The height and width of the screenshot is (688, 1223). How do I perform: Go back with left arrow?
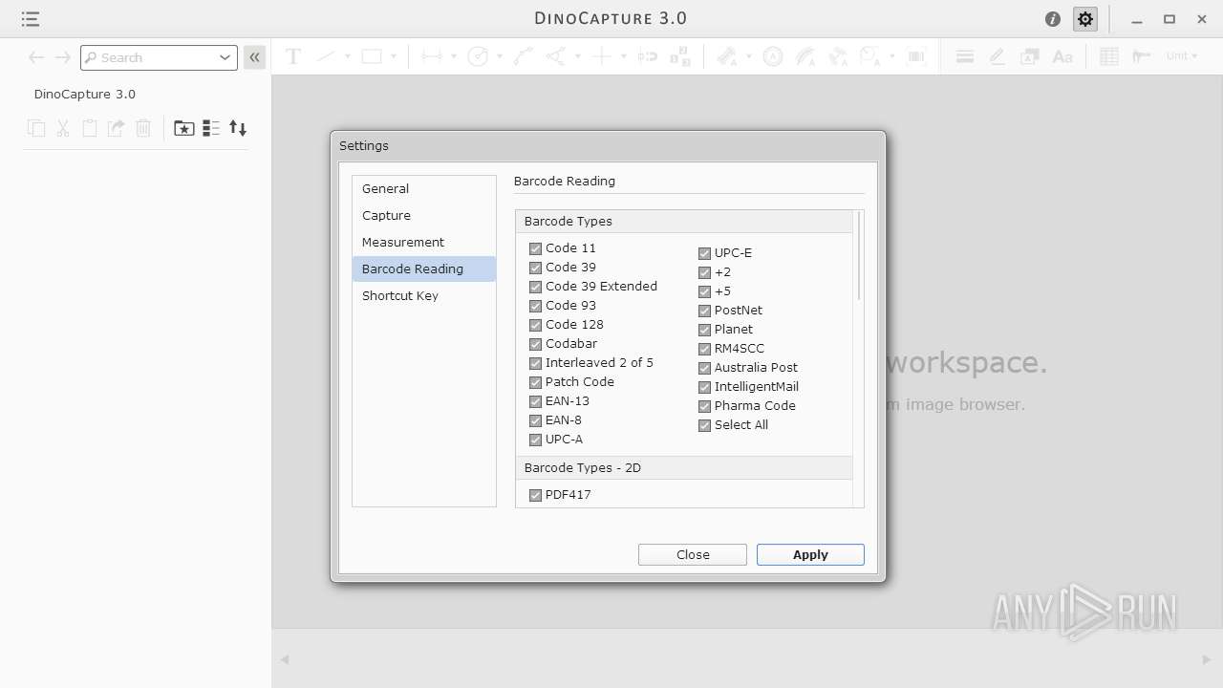(36, 57)
